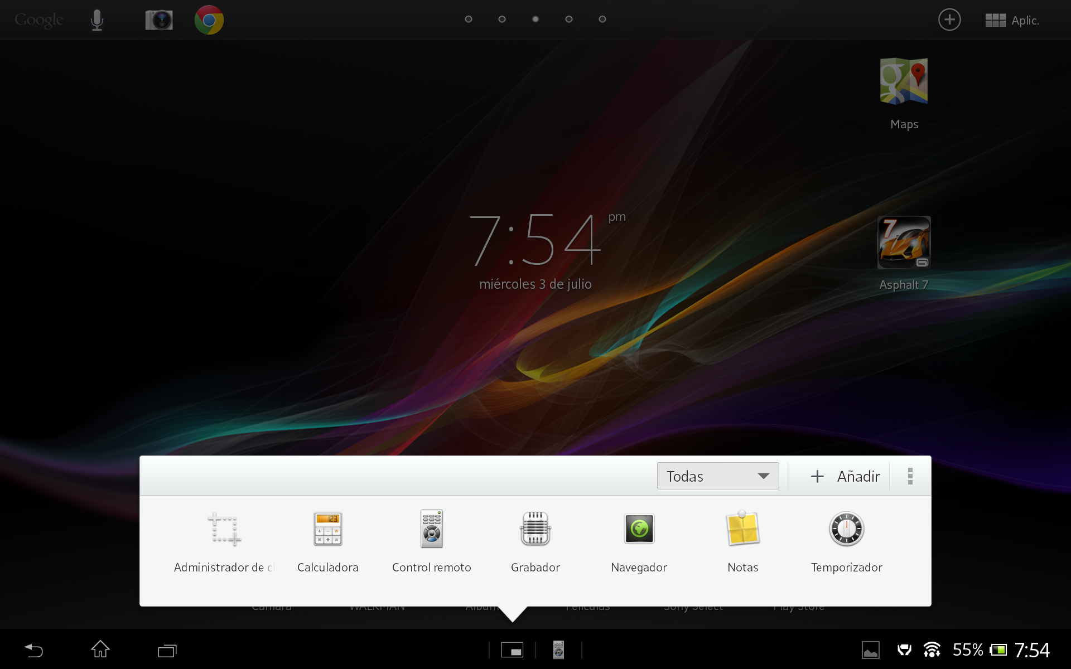The width and height of the screenshot is (1071, 669).
Task: Switch to the last home screen page dot
Action: [x=602, y=20]
